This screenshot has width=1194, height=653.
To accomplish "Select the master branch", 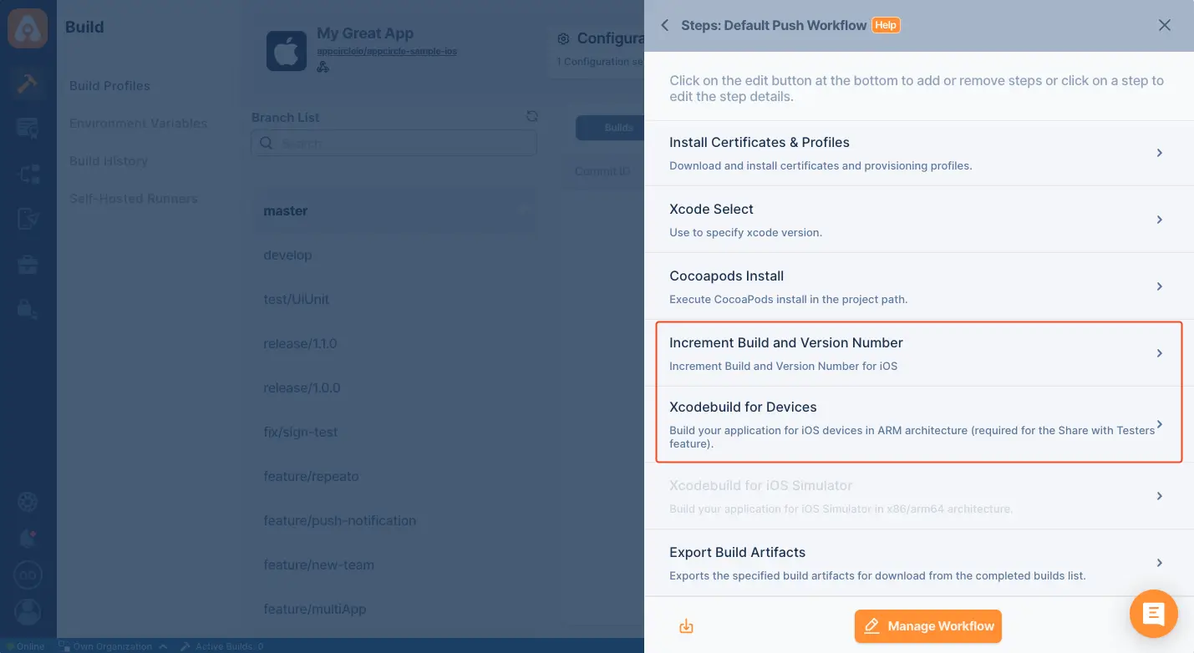I will pos(394,211).
